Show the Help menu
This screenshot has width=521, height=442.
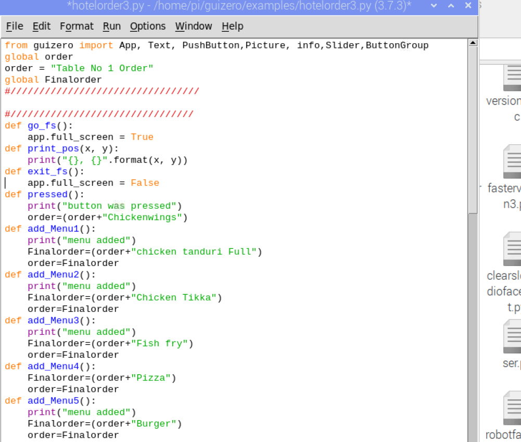click(232, 26)
